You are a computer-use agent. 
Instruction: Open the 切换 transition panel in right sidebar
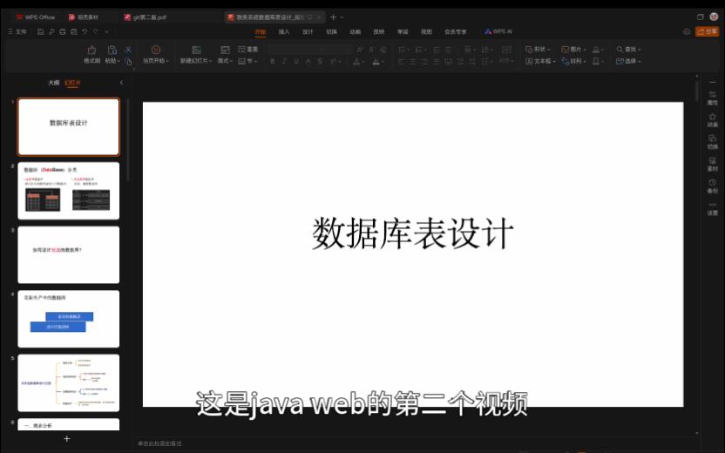tap(712, 141)
